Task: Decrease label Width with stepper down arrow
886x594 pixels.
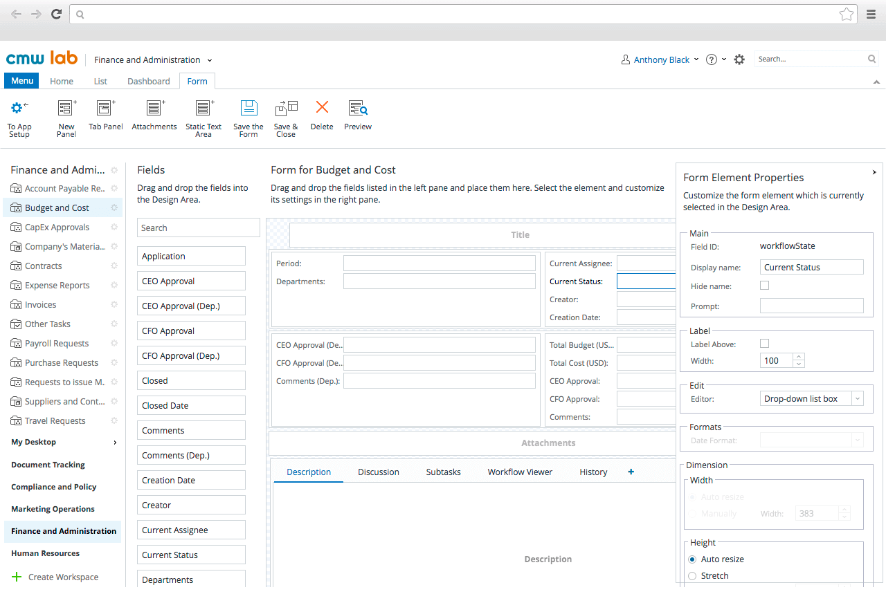Action: pyautogui.click(x=799, y=364)
